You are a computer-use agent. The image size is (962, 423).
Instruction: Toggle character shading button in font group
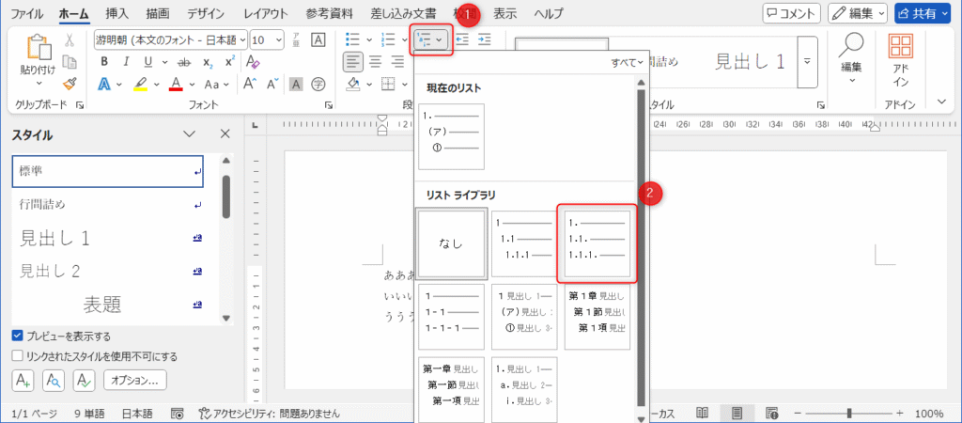click(295, 84)
